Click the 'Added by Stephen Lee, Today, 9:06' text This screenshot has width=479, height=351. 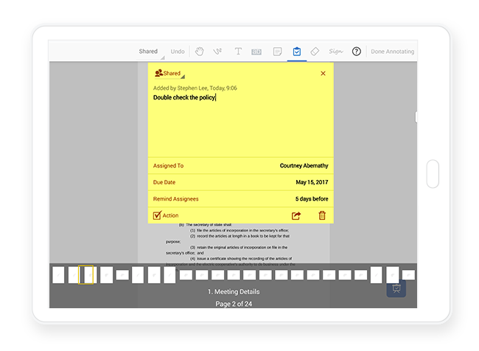(x=195, y=88)
